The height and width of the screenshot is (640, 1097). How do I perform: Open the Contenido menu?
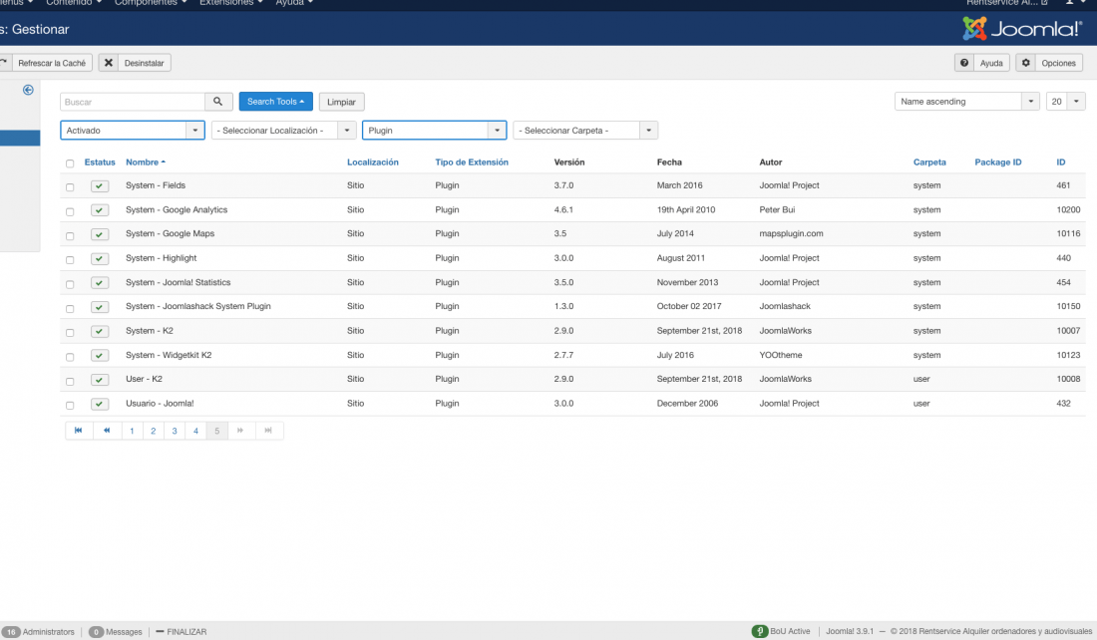(x=74, y=3)
